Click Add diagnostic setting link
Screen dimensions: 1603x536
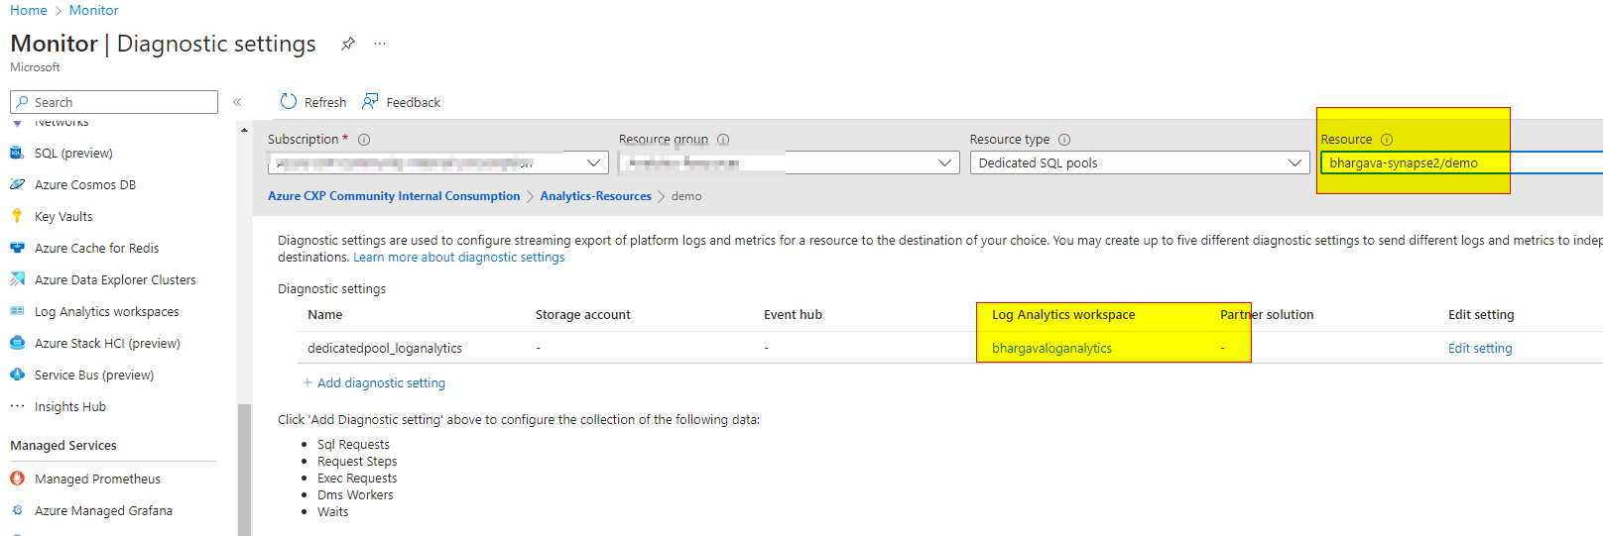tap(381, 382)
